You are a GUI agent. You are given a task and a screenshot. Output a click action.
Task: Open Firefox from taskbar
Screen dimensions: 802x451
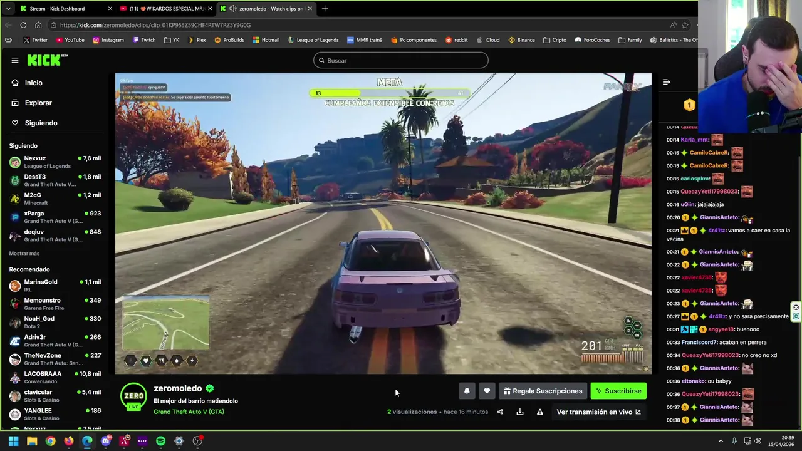point(69,441)
